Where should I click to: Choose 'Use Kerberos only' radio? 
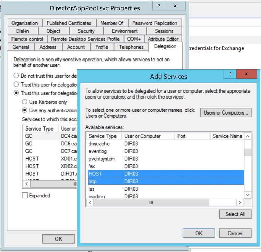click(25, 102)
